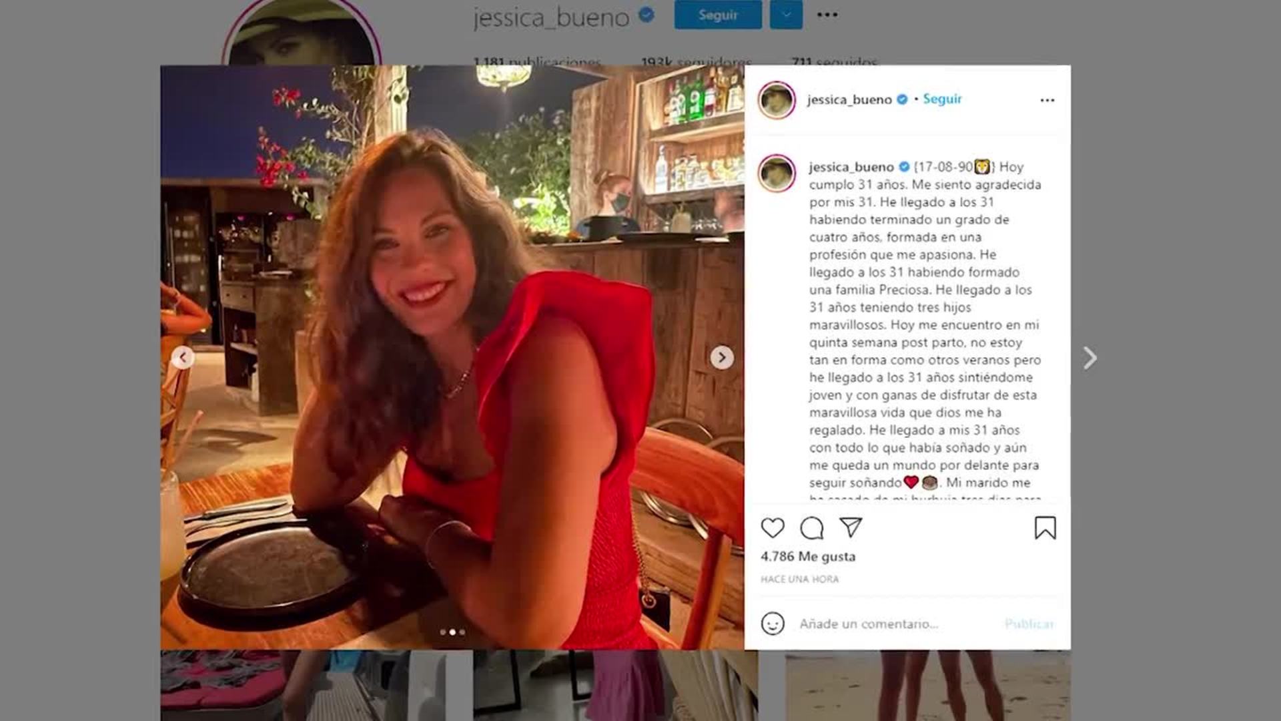Open profile options three-dot menu at top
The image size is (1281, 721).
827,15
